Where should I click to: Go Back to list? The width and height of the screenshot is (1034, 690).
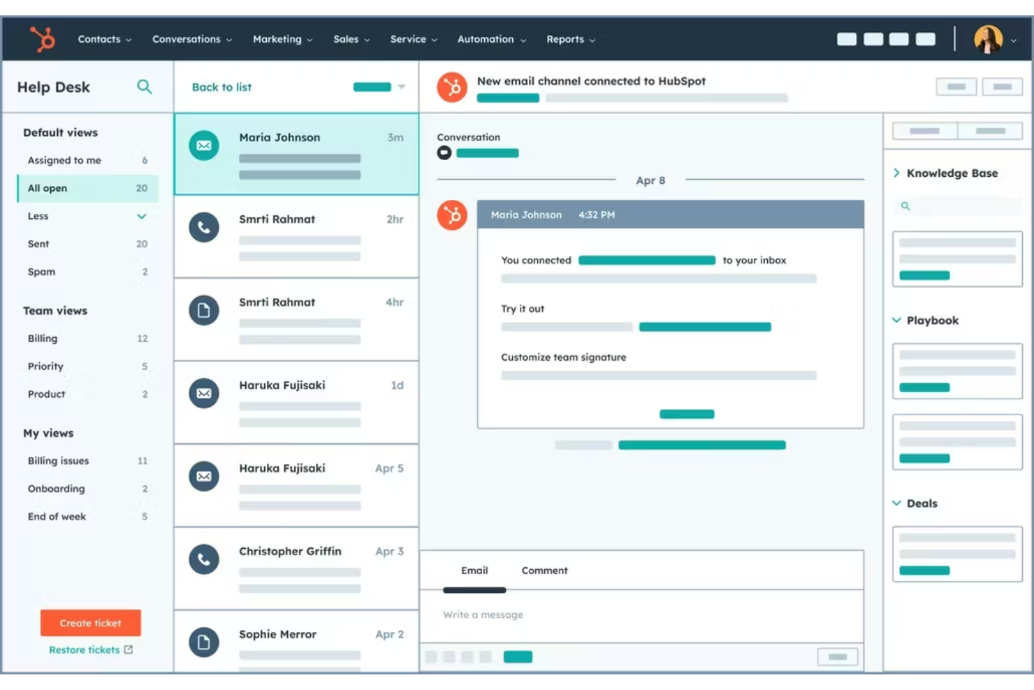tap(221, 87)
